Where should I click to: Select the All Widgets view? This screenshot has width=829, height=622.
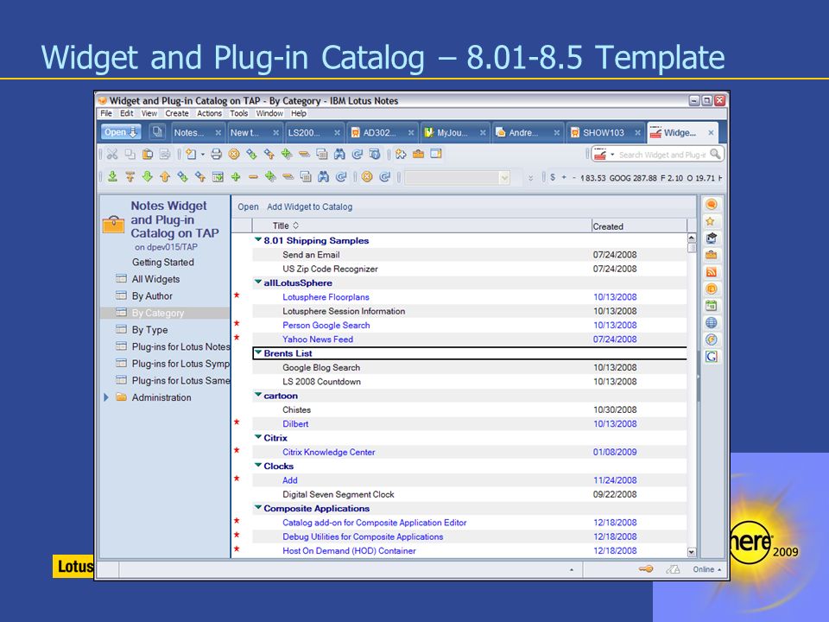[155, 279]
